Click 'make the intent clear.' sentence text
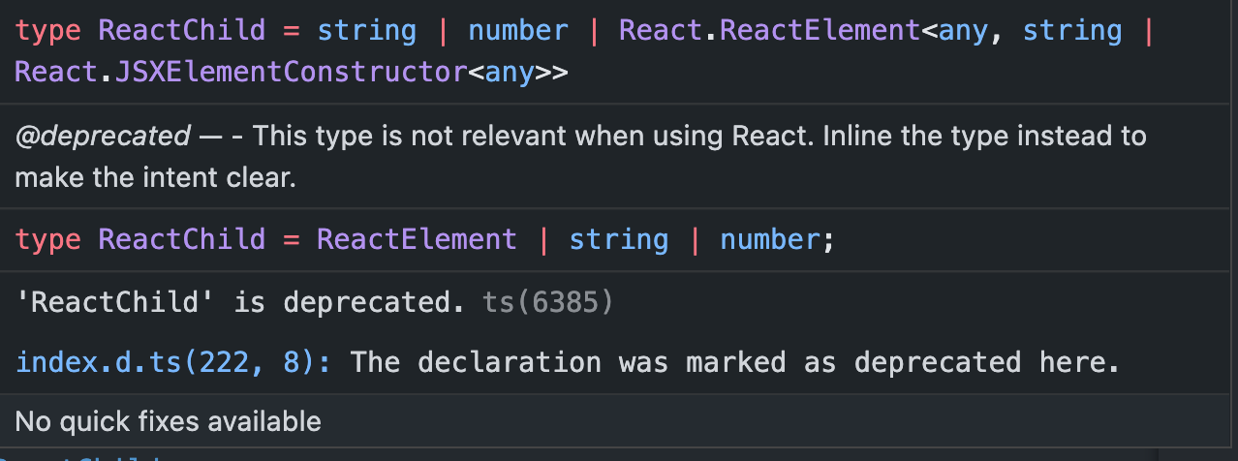Image resolution: width=1238 pixels, height=461 pixels. coord(155,178)
